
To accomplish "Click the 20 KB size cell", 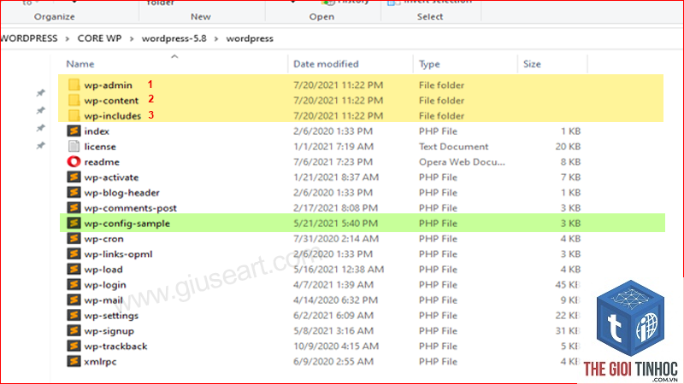I will [x=568, y=146].
